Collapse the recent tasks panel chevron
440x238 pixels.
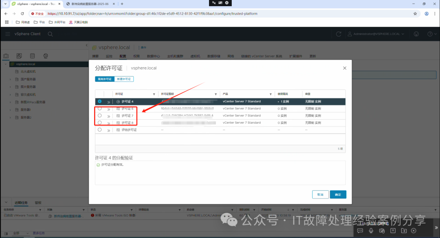pyautogui.click(x=6, y=202)
